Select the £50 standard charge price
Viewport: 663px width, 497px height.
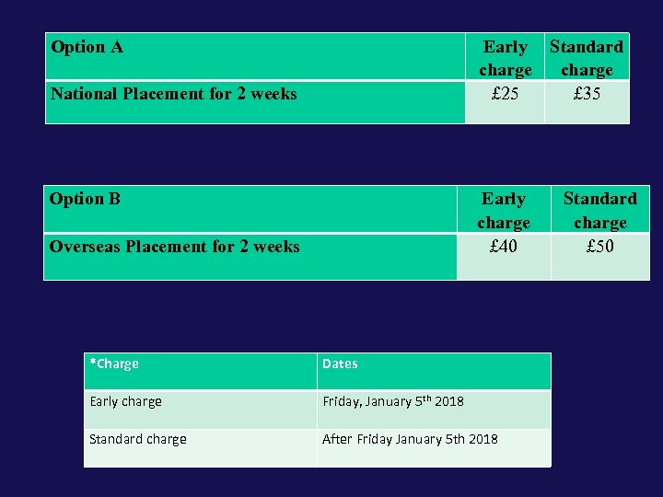coord(600,247)
